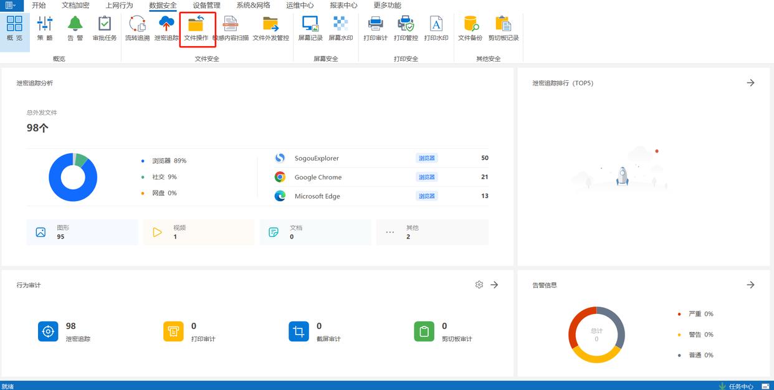The width and height of the screenshot is (774, 390).
Task: Open 行为审计 settings gear
Action: point(479,285)
